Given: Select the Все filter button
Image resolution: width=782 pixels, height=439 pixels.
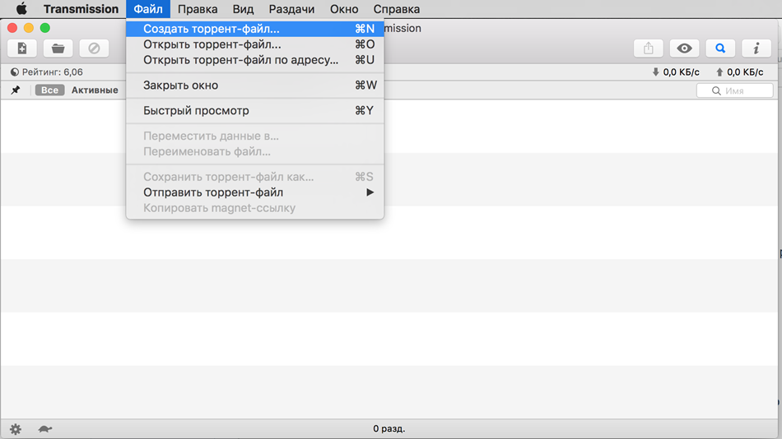Looking at the screenshot, I should coord(50,90).
